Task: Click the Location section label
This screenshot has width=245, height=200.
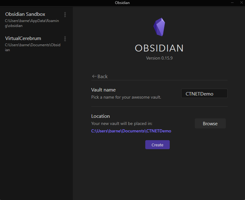Action: [x=100, y=116]
